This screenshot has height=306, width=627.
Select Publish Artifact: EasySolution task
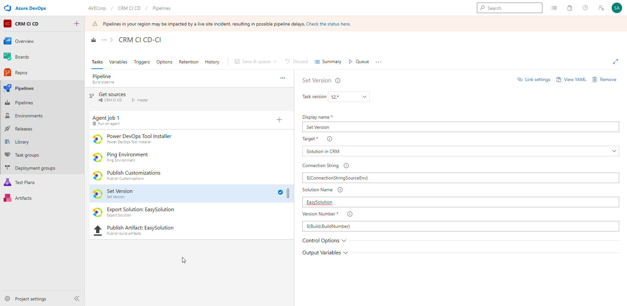[x=192, y=230]
